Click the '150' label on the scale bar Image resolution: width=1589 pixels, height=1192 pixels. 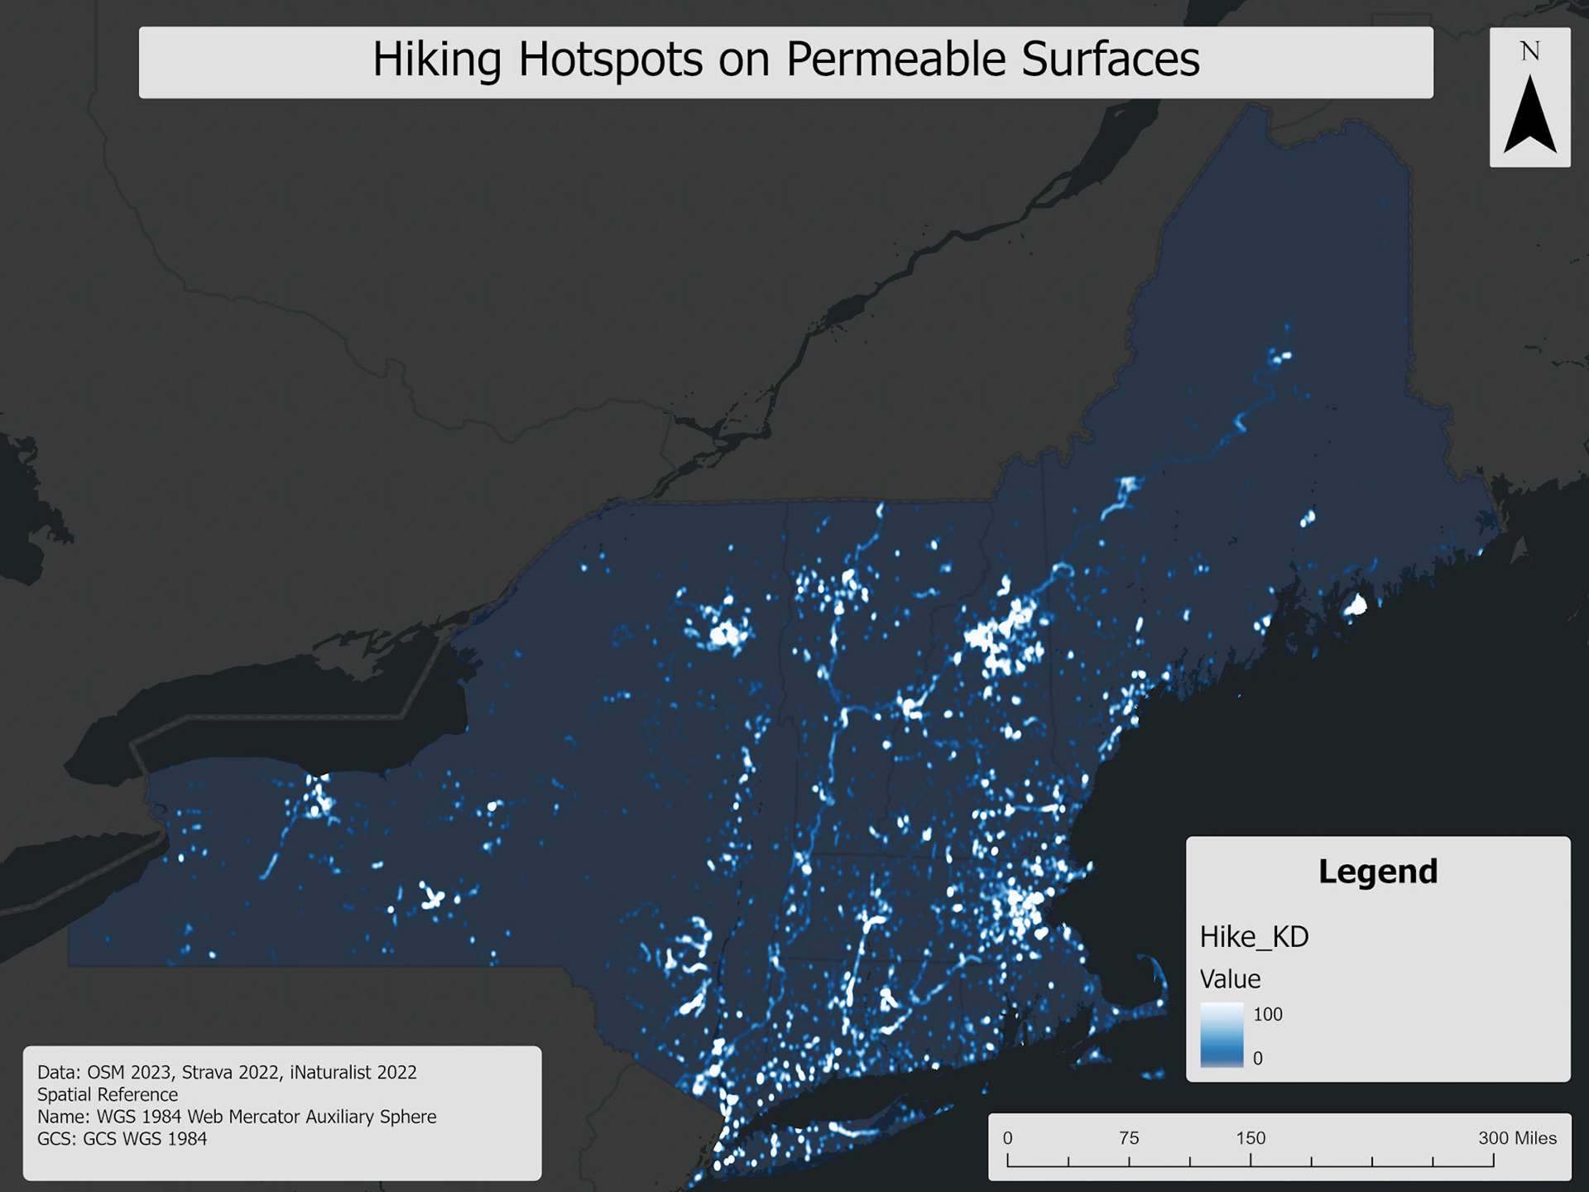click(1251, 1138)
